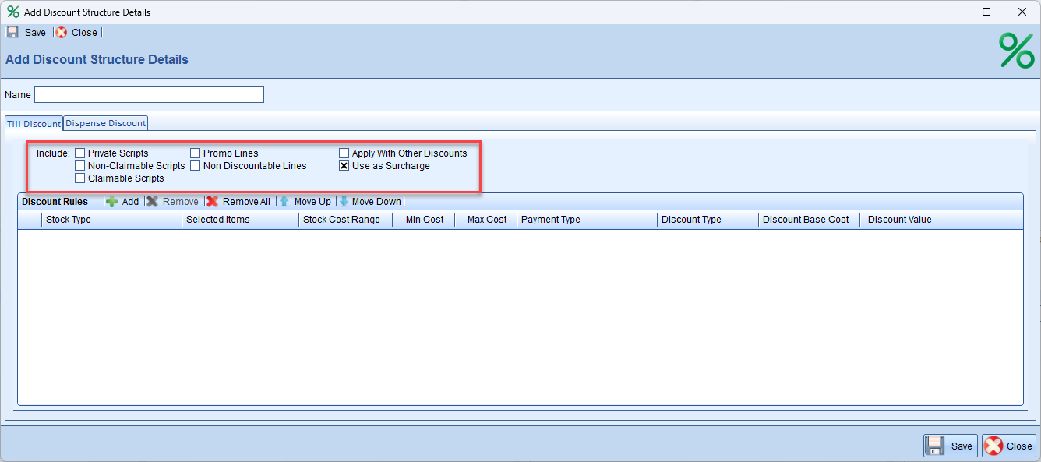This screenshot has height=462, width=1041.
Task: Click the Move Up arrow icon
Action: (x=284, y=202)
